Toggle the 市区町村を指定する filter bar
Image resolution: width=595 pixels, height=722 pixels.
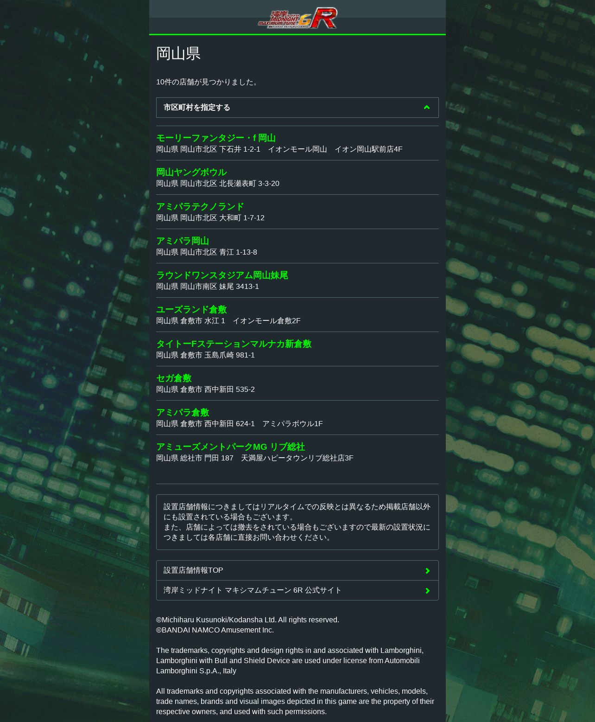click(x=297, y=108)
